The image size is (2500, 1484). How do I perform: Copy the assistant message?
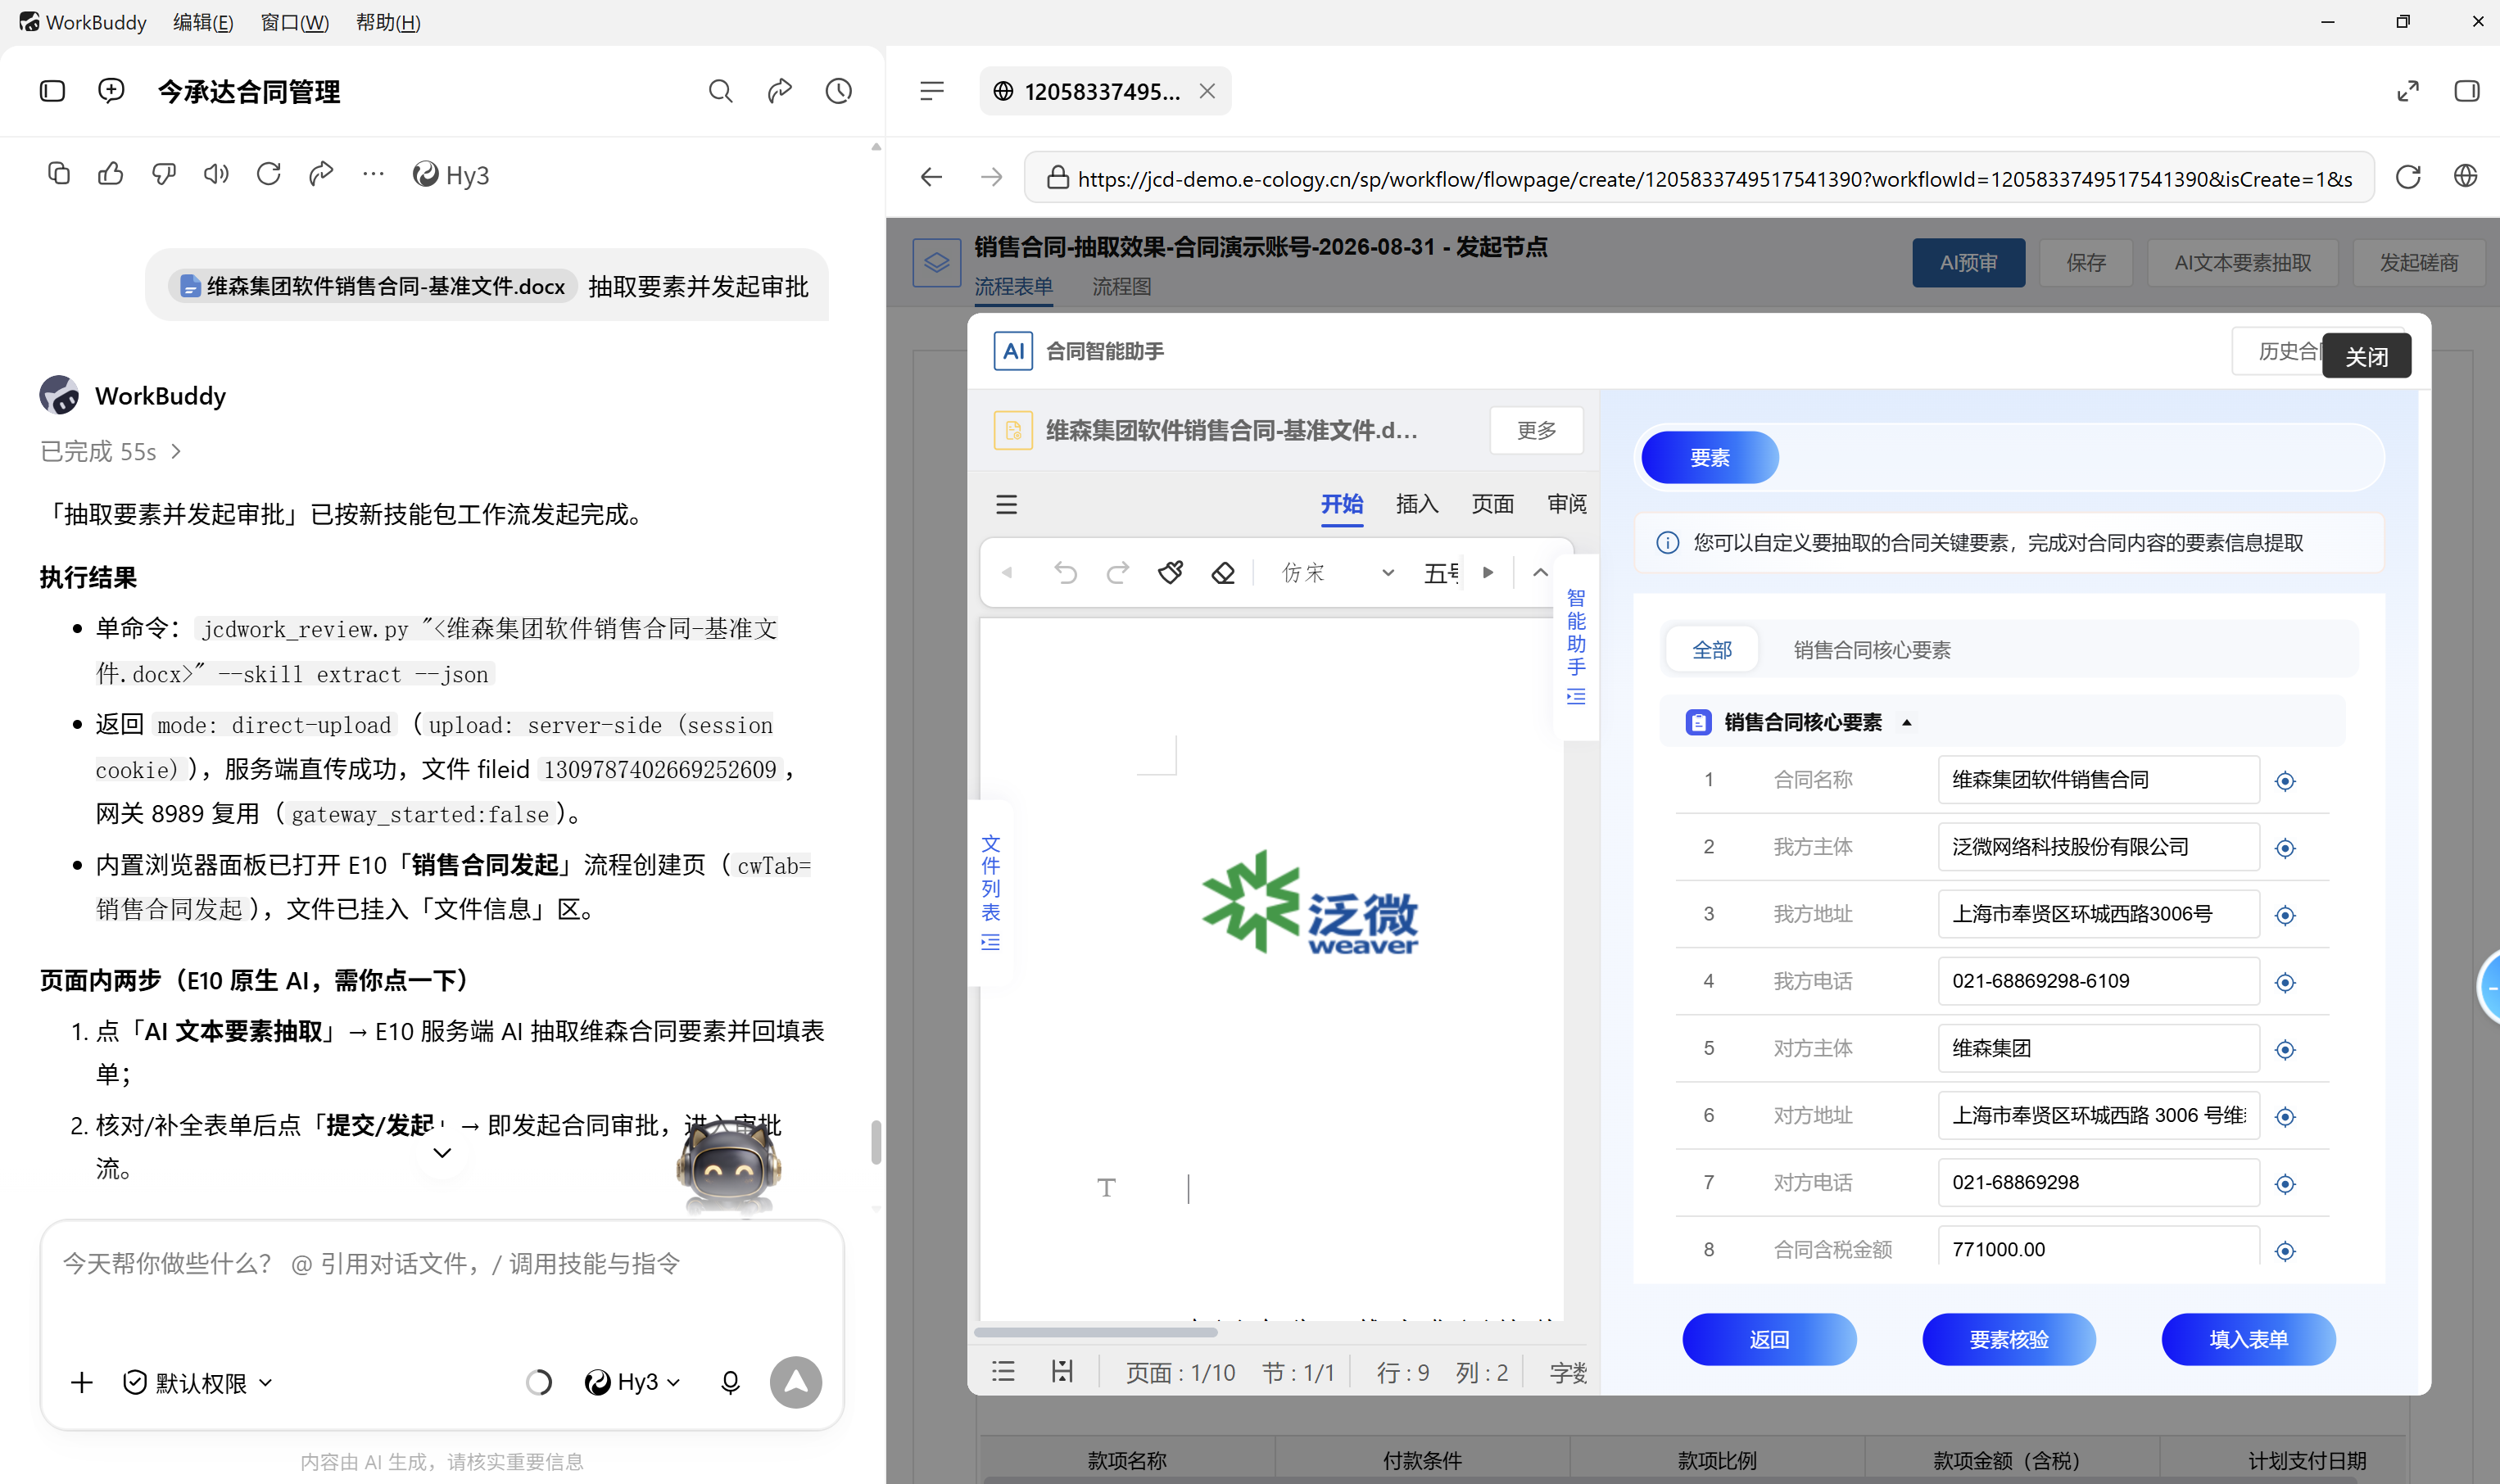pos(59,174)
